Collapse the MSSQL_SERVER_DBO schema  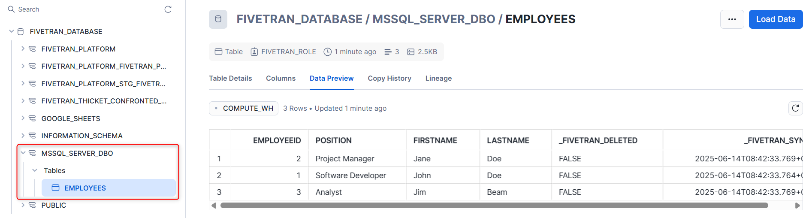23,153
